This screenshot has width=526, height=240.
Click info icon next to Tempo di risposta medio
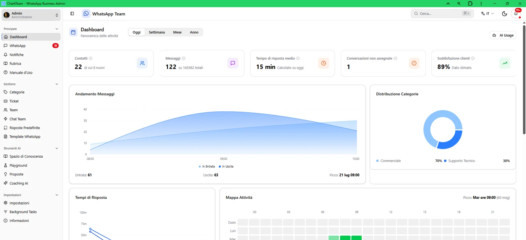click(298, 58)
